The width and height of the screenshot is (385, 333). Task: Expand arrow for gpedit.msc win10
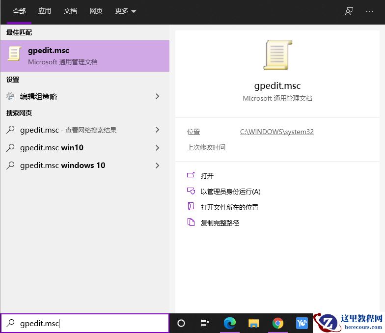click(x=157, y=147)
